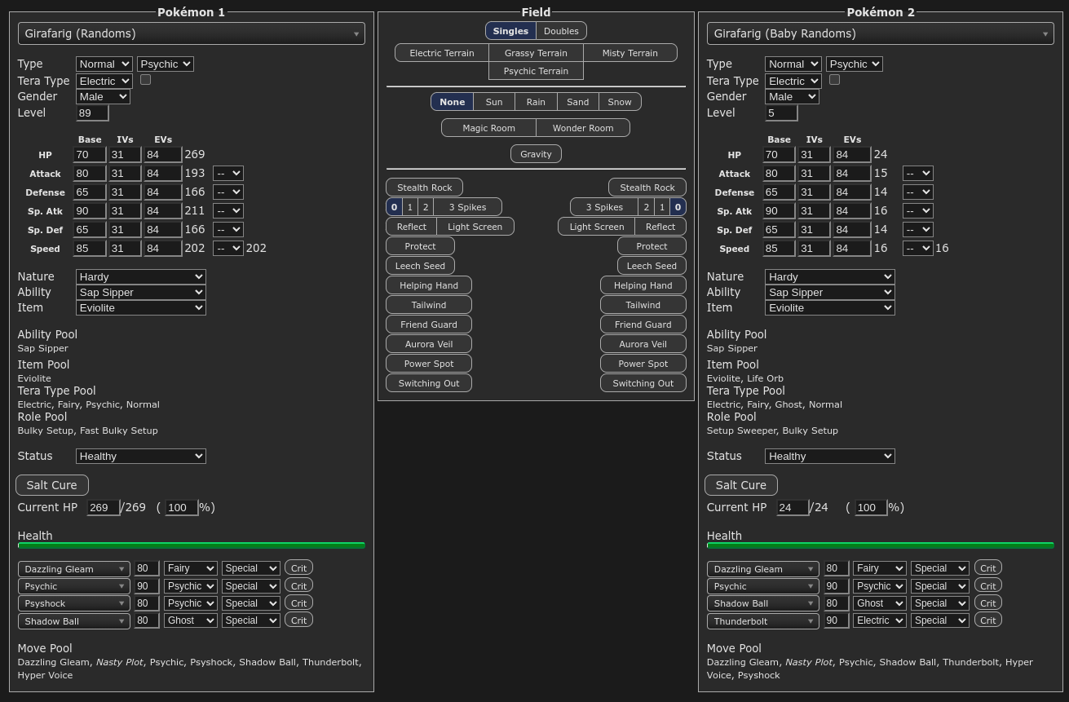Click Pokémon 2 Health bar
The height and width of the screenshot is (702, 1069).
tap(881, 545)
